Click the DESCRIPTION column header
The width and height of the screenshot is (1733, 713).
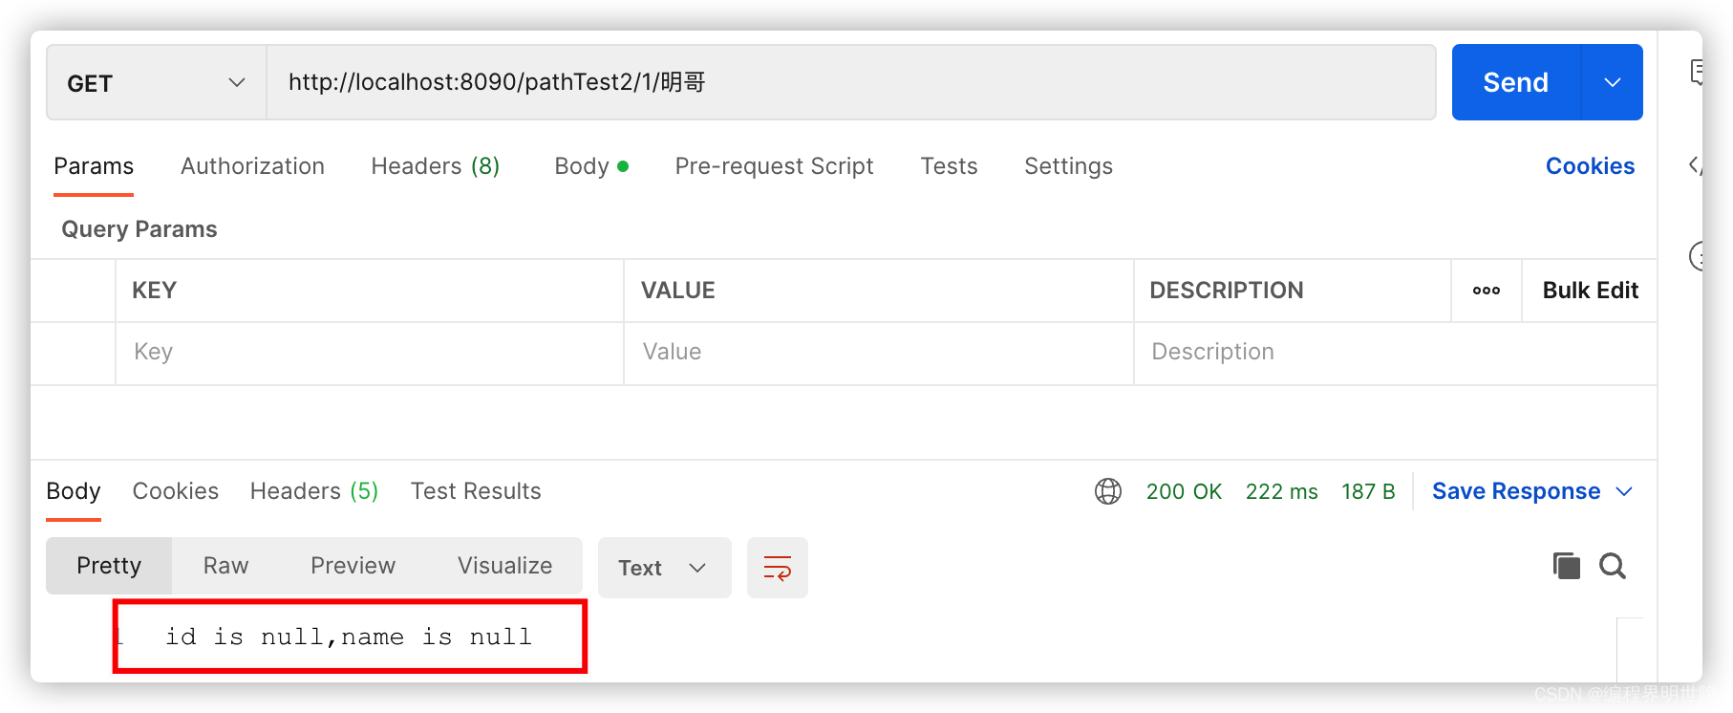pos(1226,291)
